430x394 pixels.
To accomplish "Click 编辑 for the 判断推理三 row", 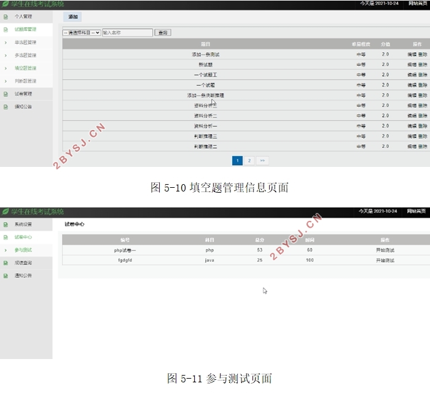I will coord(412,136).
